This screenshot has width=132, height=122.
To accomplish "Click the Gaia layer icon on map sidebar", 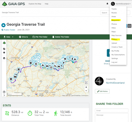I will click(x=4, y=43).
